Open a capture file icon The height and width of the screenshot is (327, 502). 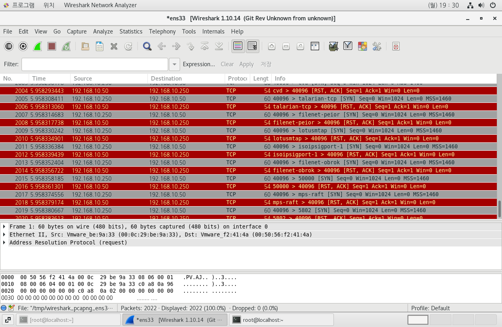click(x=85, y=47)
